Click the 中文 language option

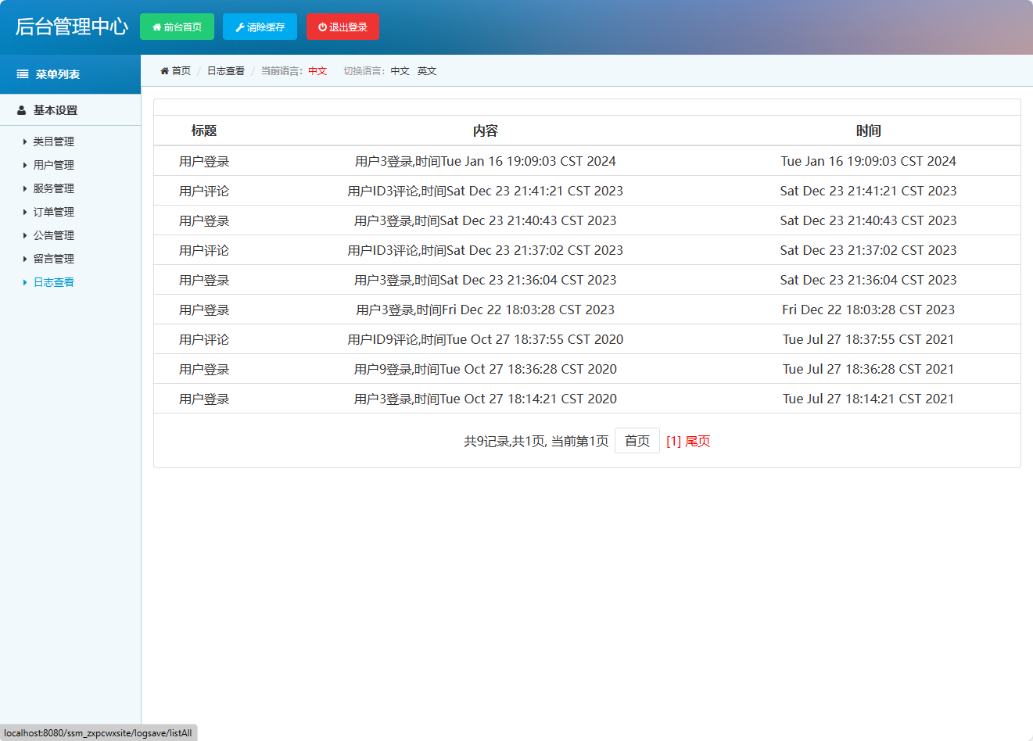[x=400, y=70]
